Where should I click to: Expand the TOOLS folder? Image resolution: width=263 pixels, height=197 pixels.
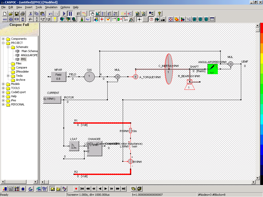click(x=3, y=88)
